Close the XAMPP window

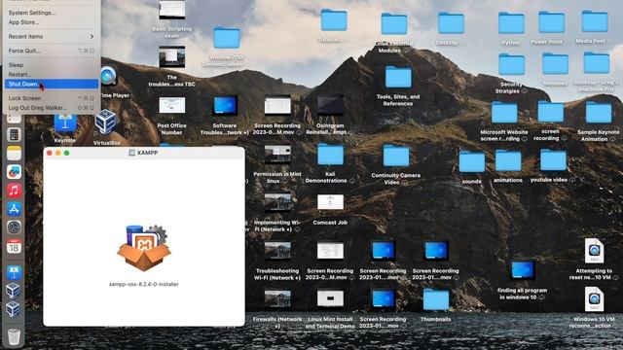pyautogui.click(x=50, y=153)
